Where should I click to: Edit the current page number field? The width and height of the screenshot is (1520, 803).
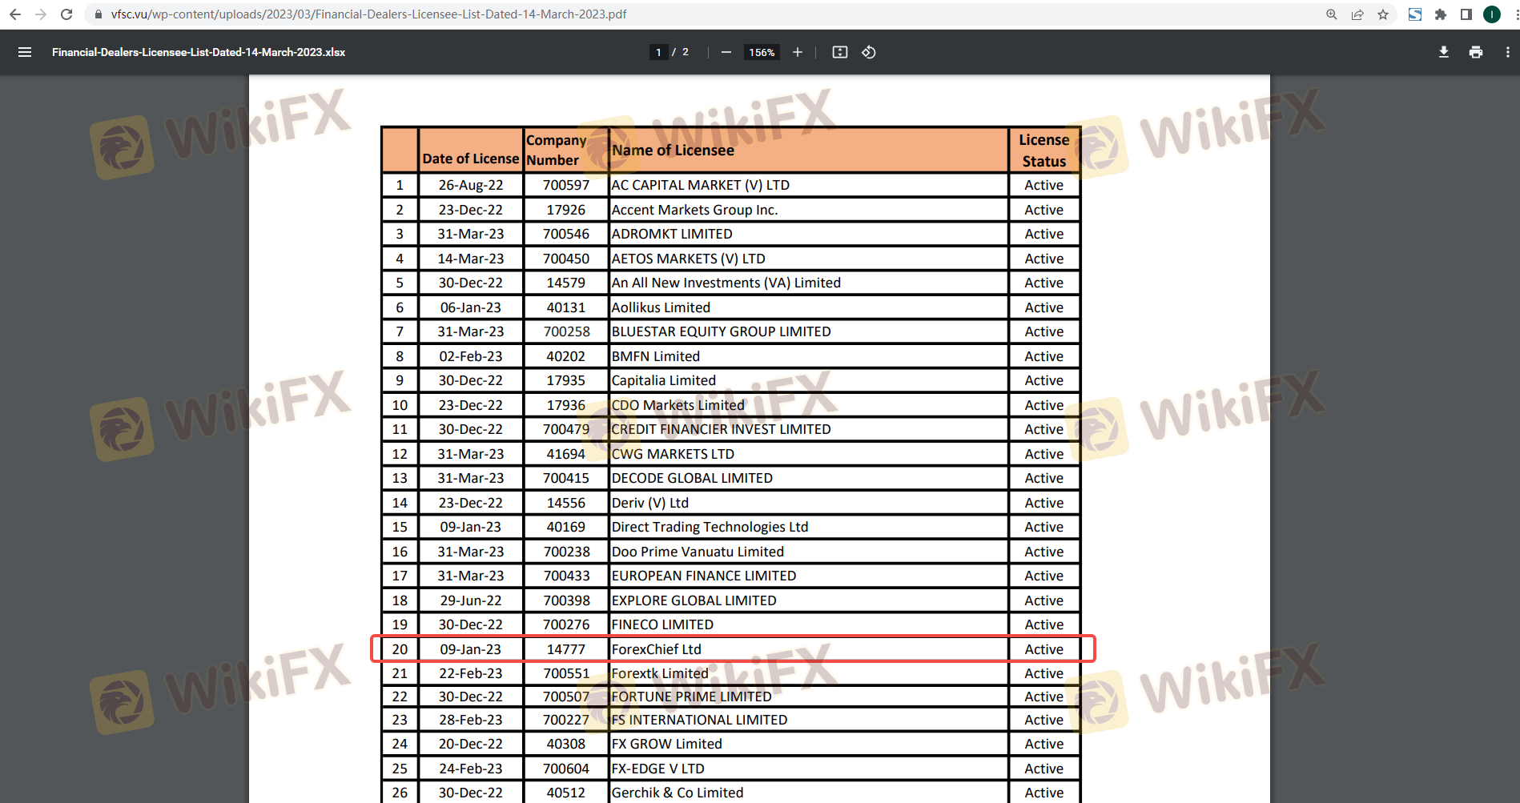(x=658, y=52)
